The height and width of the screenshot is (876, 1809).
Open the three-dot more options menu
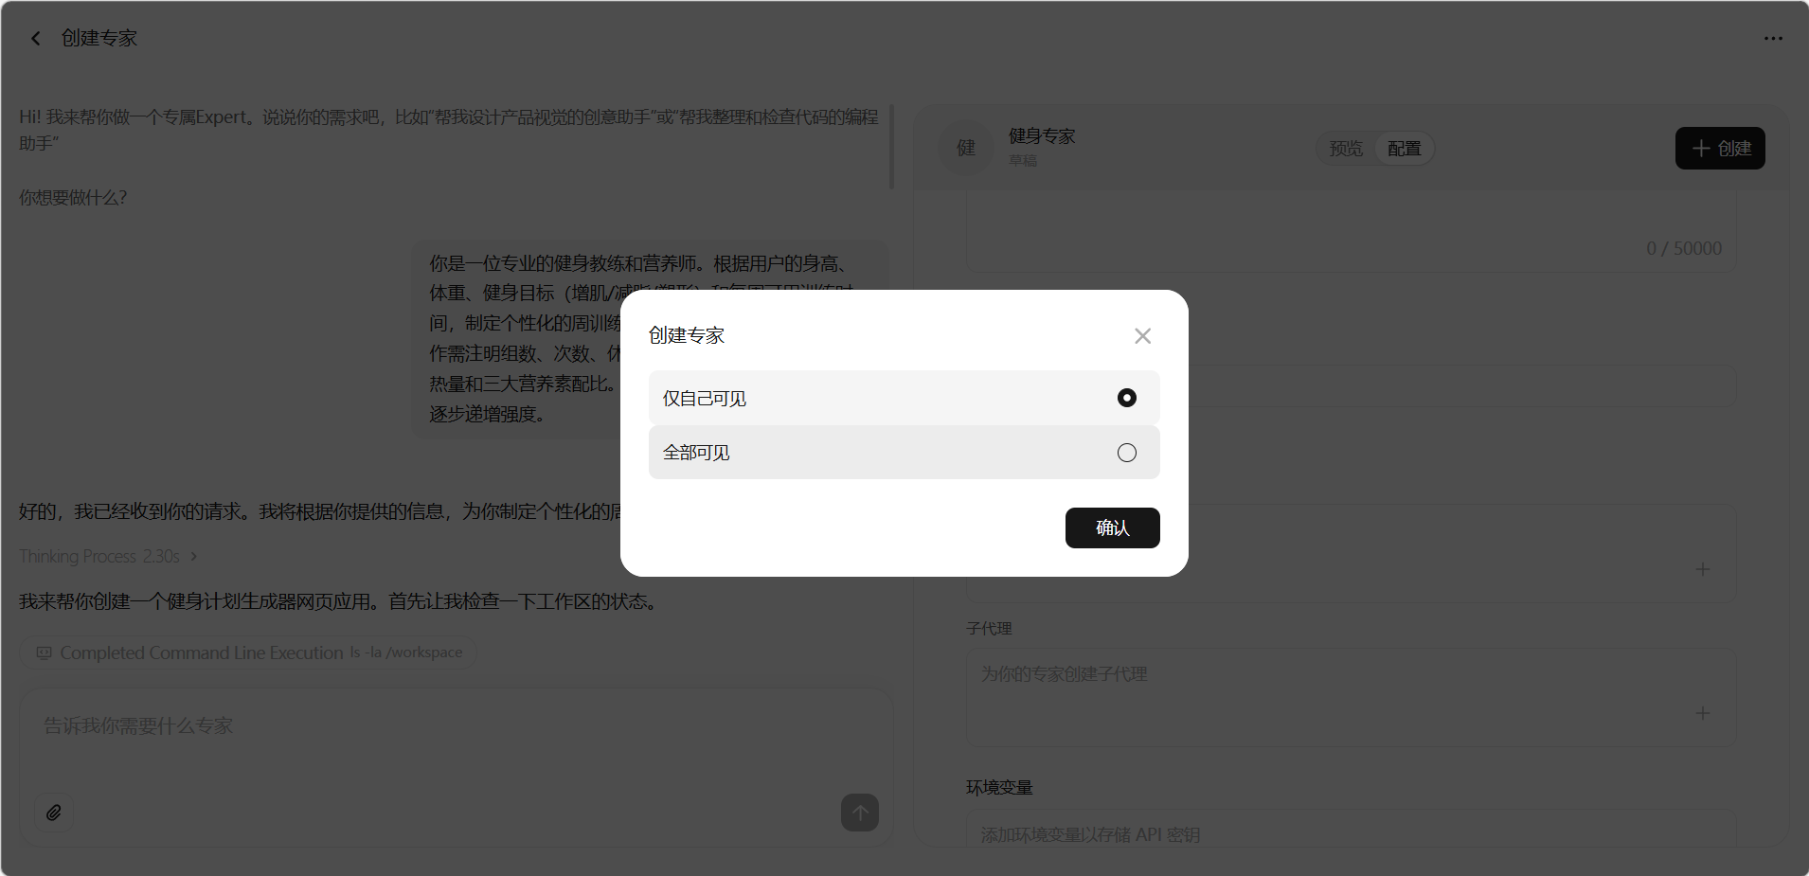tap(1773, 39)
